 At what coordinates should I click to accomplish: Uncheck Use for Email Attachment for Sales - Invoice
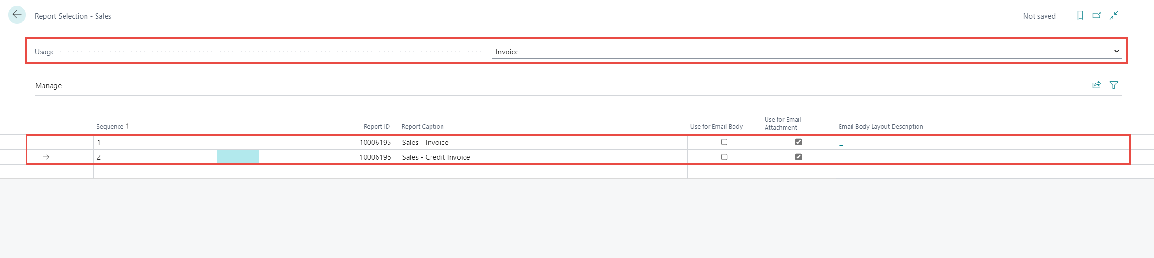798,142
